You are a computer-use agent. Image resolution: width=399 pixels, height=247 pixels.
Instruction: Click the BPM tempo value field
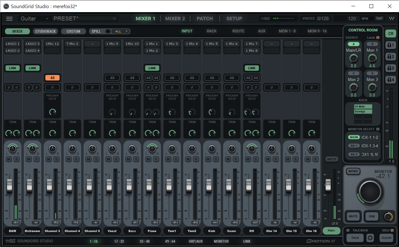[x=352, y=19]
